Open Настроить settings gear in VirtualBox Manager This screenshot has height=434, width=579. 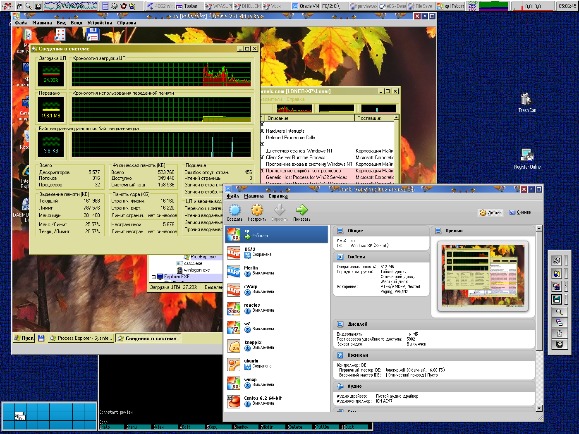[x=257, y=212]
